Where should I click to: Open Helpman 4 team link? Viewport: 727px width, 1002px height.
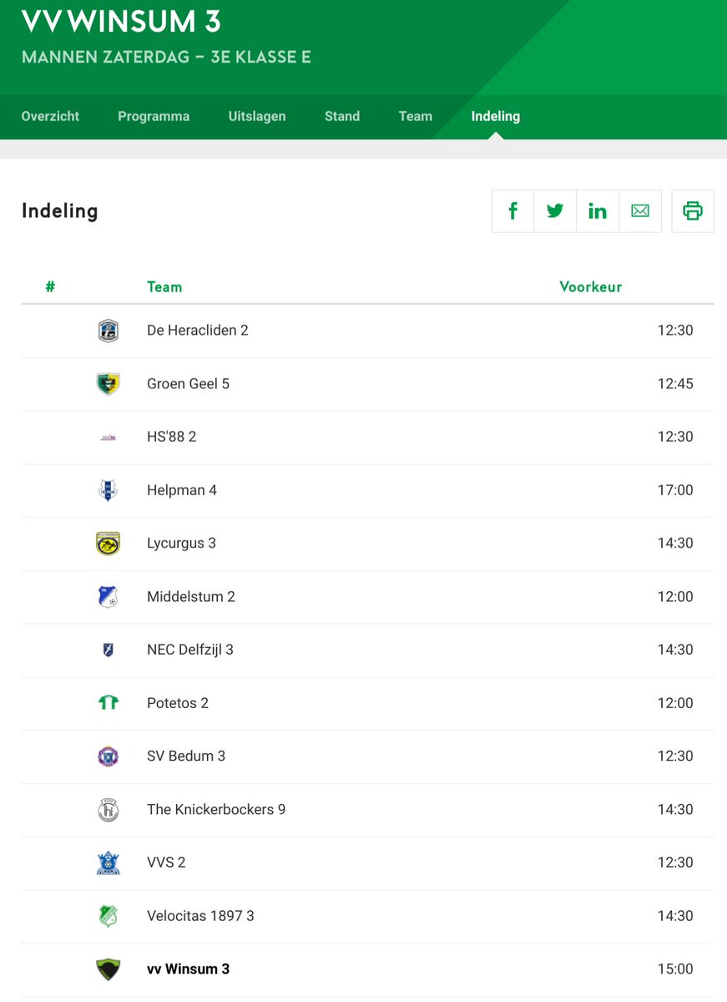(x=182, y=490)
